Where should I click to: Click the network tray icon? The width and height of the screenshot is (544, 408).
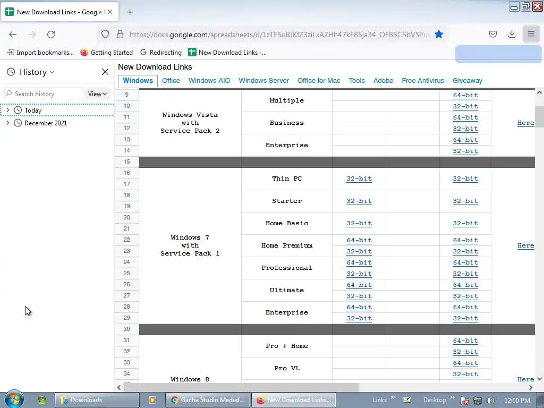478,401
